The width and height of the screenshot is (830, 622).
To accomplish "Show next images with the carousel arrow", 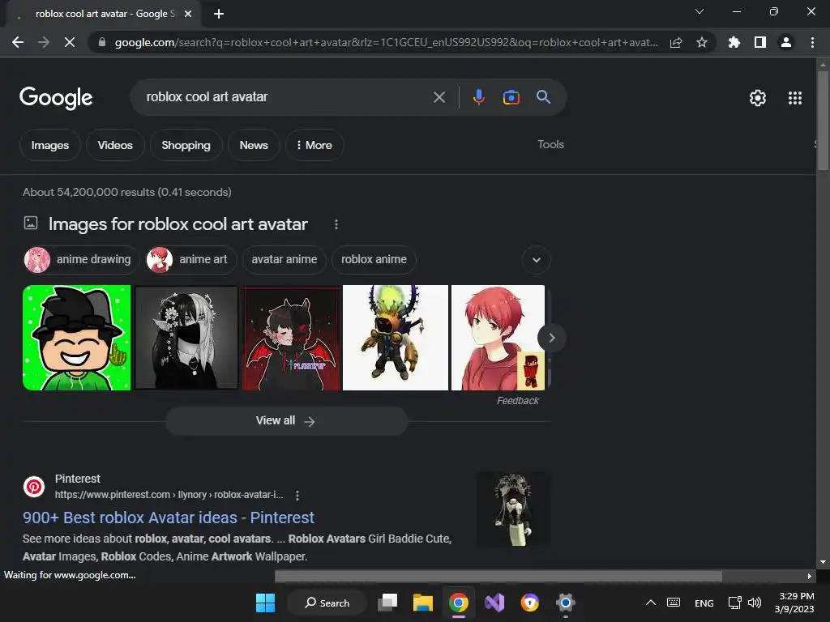I will pyautogui.click(x=551, y=338).
